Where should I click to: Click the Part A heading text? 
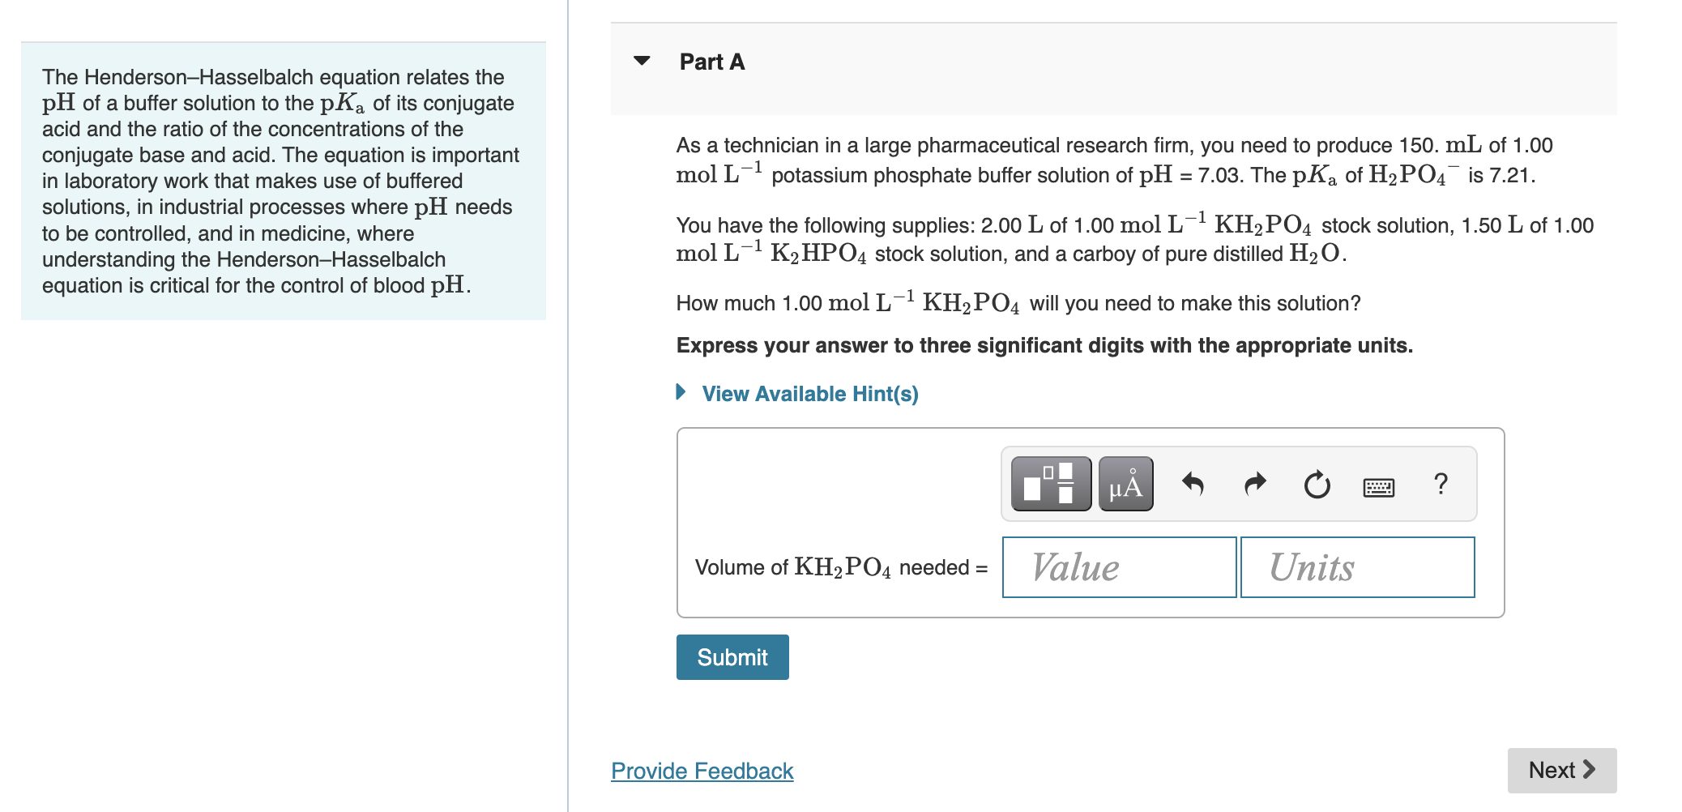(x=711, y=62)
